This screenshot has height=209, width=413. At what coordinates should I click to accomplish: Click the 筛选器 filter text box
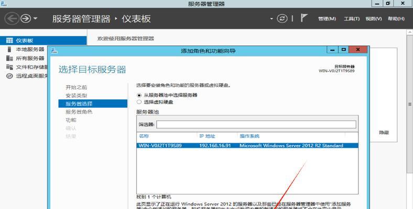point(256,124)
